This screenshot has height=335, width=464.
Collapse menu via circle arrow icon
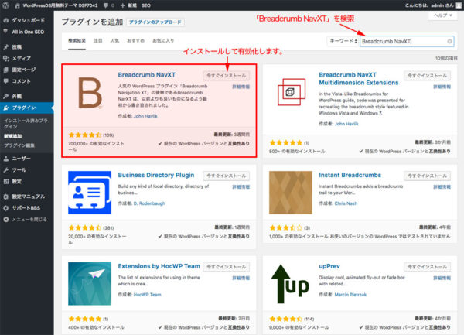[x=6, y=220]
